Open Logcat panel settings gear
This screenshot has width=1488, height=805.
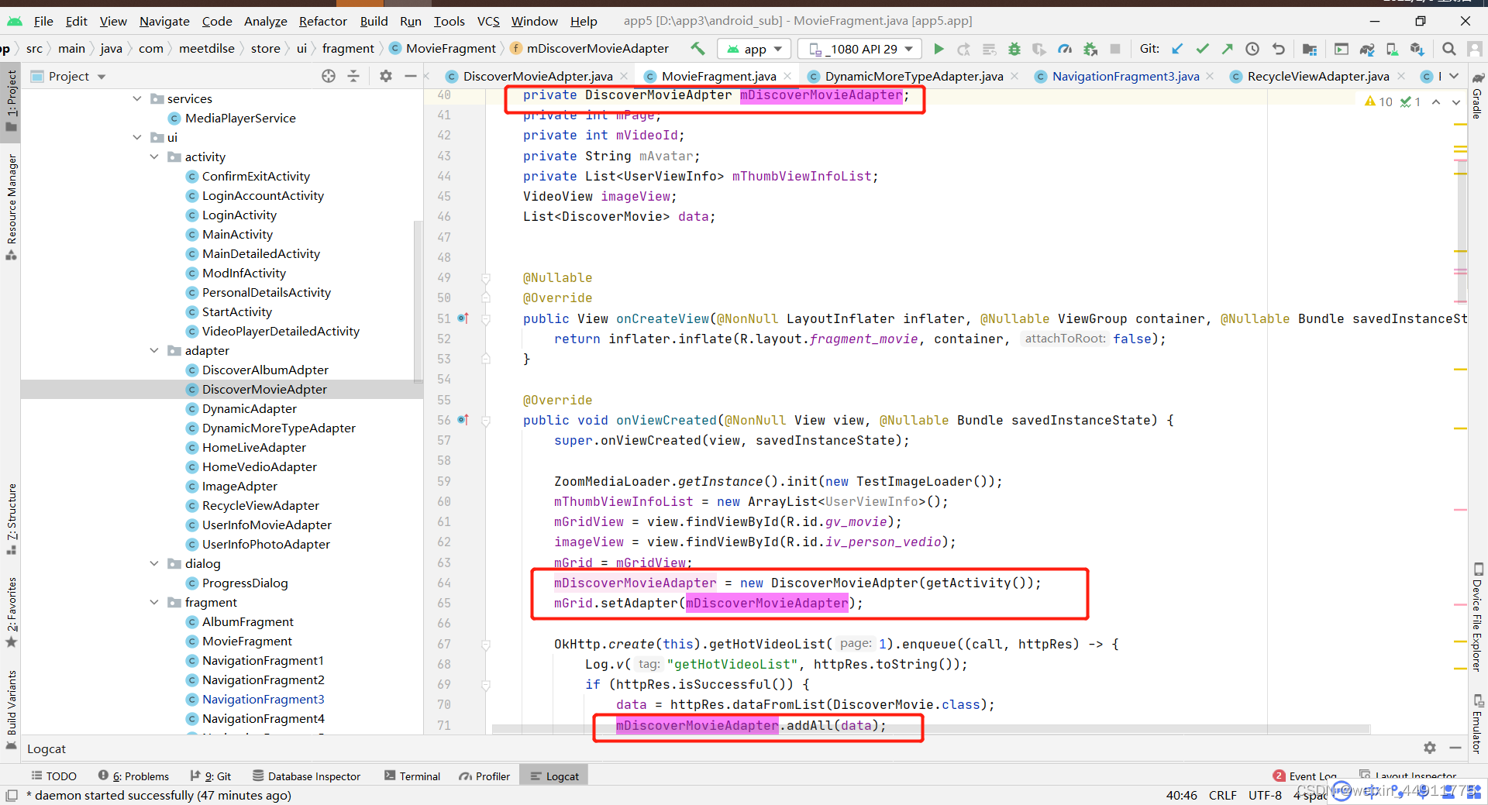pos(1430,748)
